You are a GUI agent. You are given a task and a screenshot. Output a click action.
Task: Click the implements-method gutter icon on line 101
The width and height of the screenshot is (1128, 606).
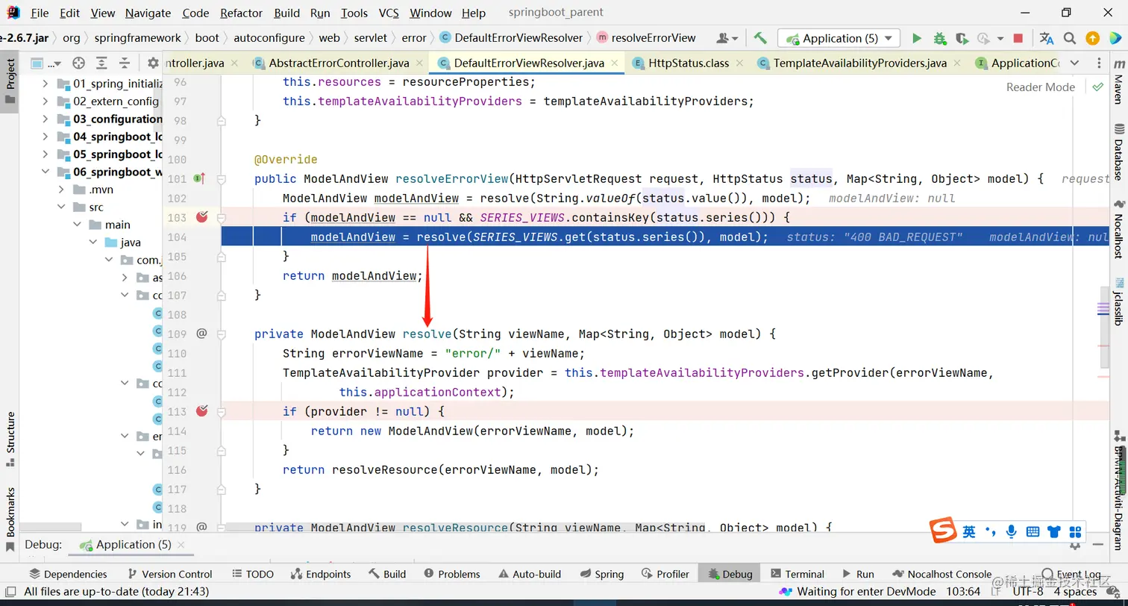tap(200, 178)
